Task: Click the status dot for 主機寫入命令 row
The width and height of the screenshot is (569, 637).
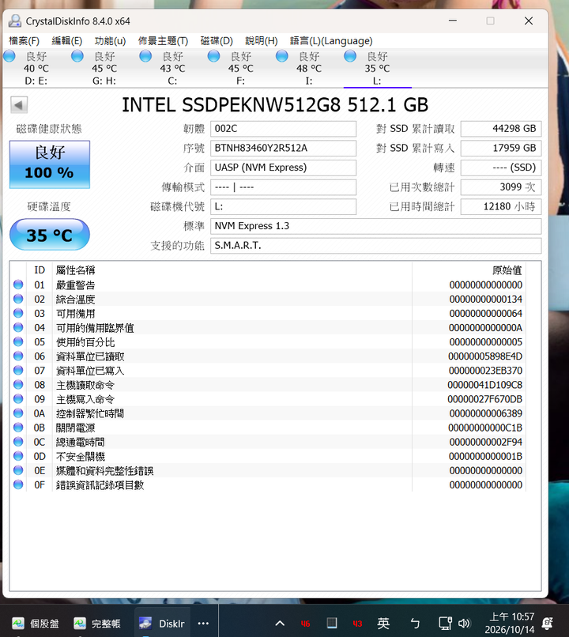Action: pos(18,398)
